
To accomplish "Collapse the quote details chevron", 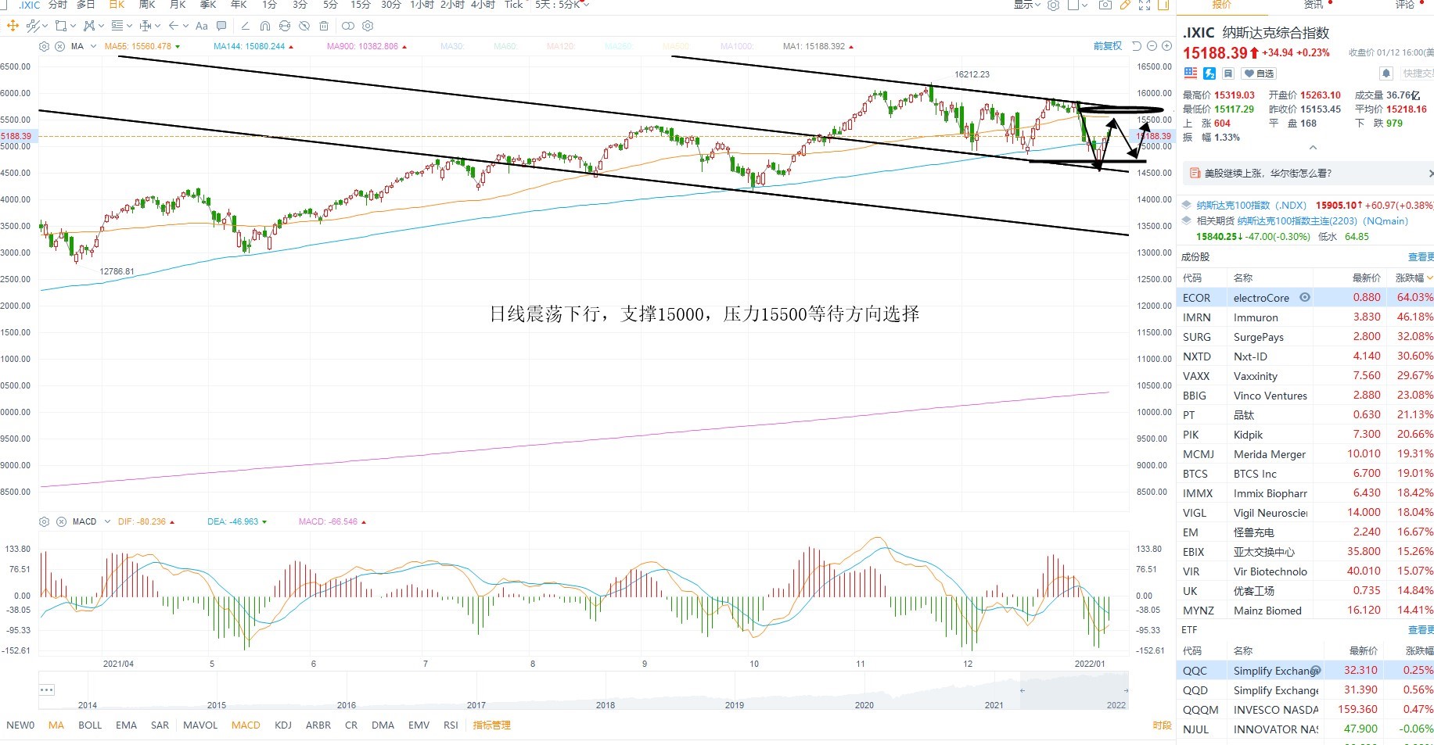I will [x=1313, y=147].
